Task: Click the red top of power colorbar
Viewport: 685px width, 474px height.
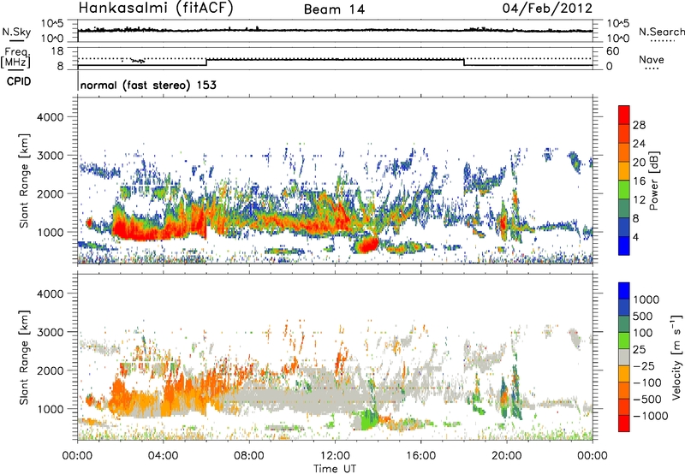Action: coord(624,115)
